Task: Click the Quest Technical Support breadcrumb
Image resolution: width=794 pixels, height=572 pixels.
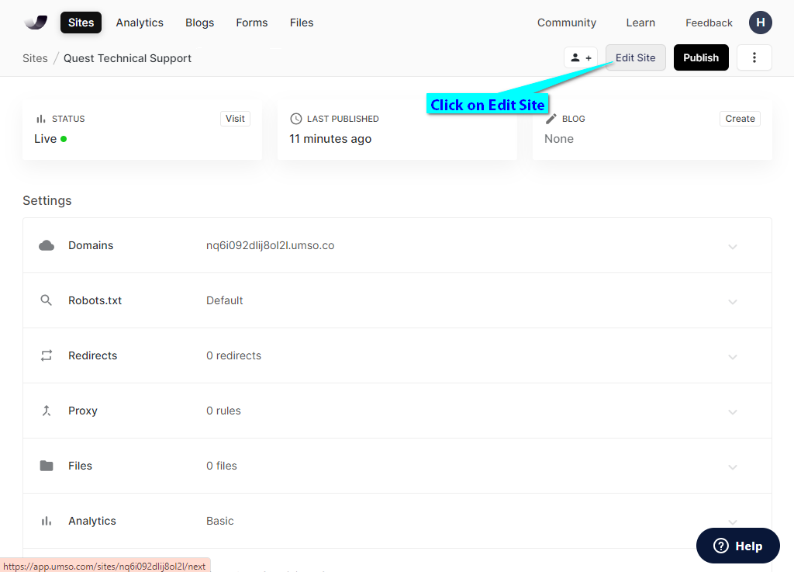Action: [128, 58]
